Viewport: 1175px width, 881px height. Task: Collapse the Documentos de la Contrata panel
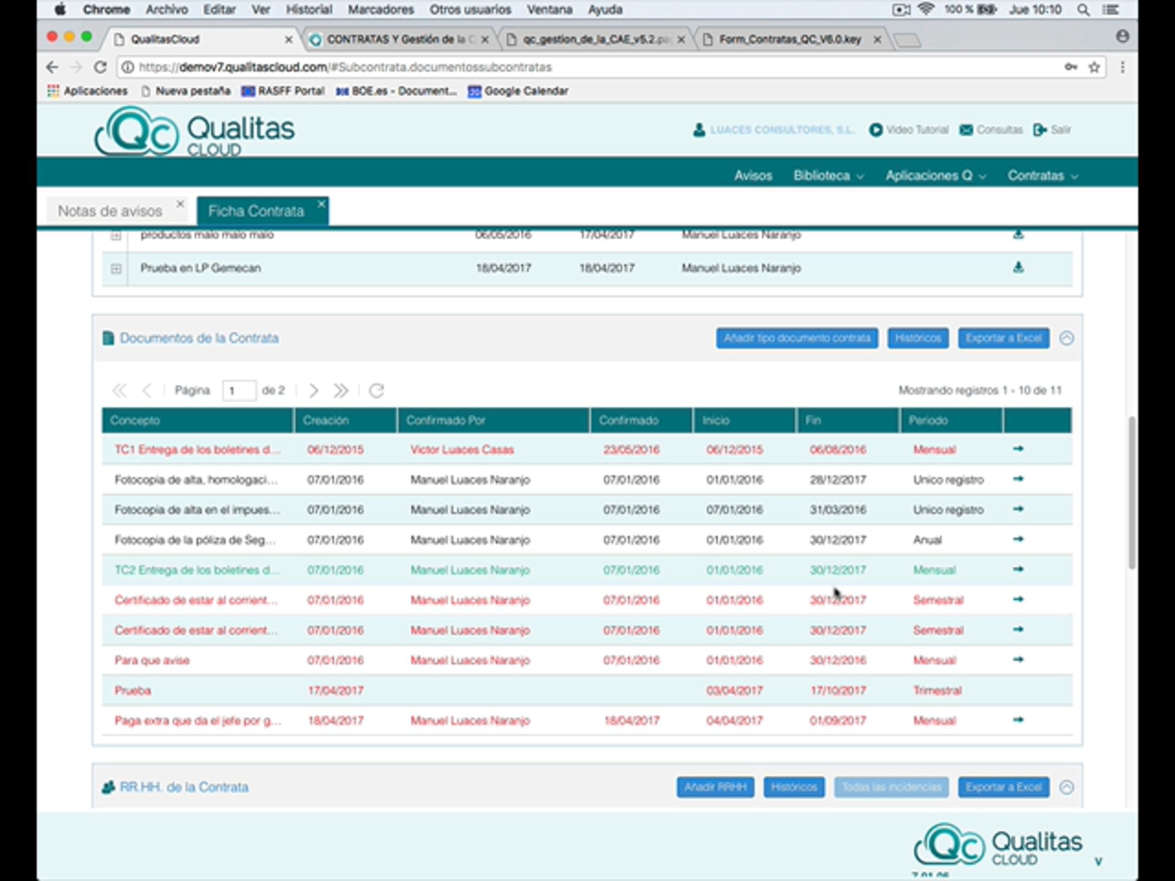1066,338
